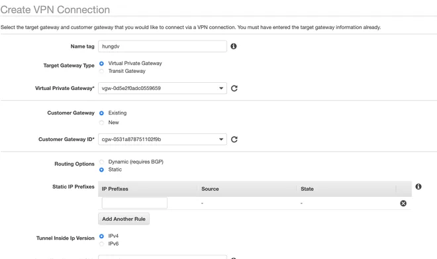Select IPv4 tunnel inside IP version
This screenshot has width=437, height=259.
coord(102,236)
